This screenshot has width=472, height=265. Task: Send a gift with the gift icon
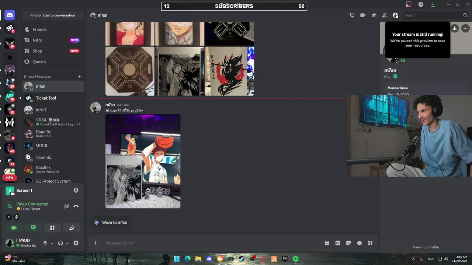click(x=327, y=243)
